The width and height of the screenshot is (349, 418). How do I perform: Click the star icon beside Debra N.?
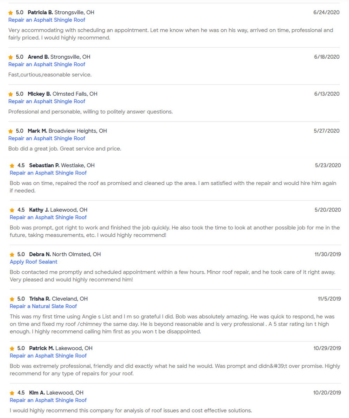(12, 255)
